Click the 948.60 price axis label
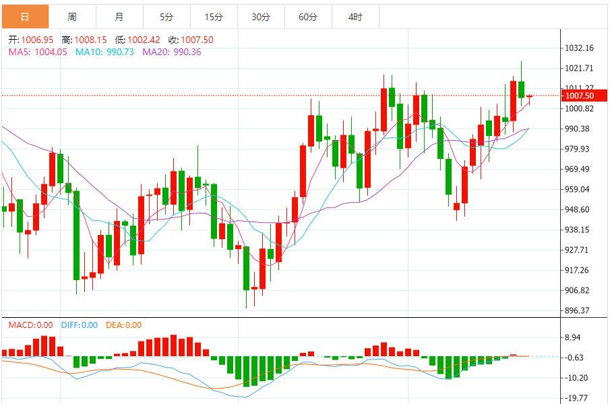 (x=577, y=209)
